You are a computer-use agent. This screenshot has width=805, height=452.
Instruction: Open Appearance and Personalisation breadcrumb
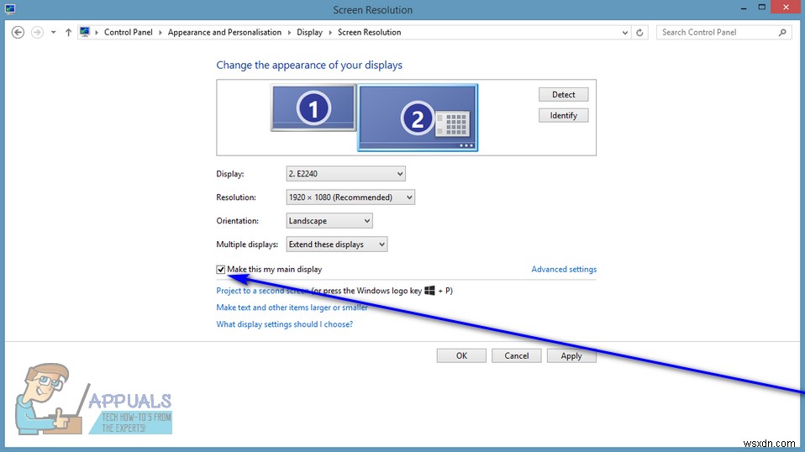click(224, 32)
